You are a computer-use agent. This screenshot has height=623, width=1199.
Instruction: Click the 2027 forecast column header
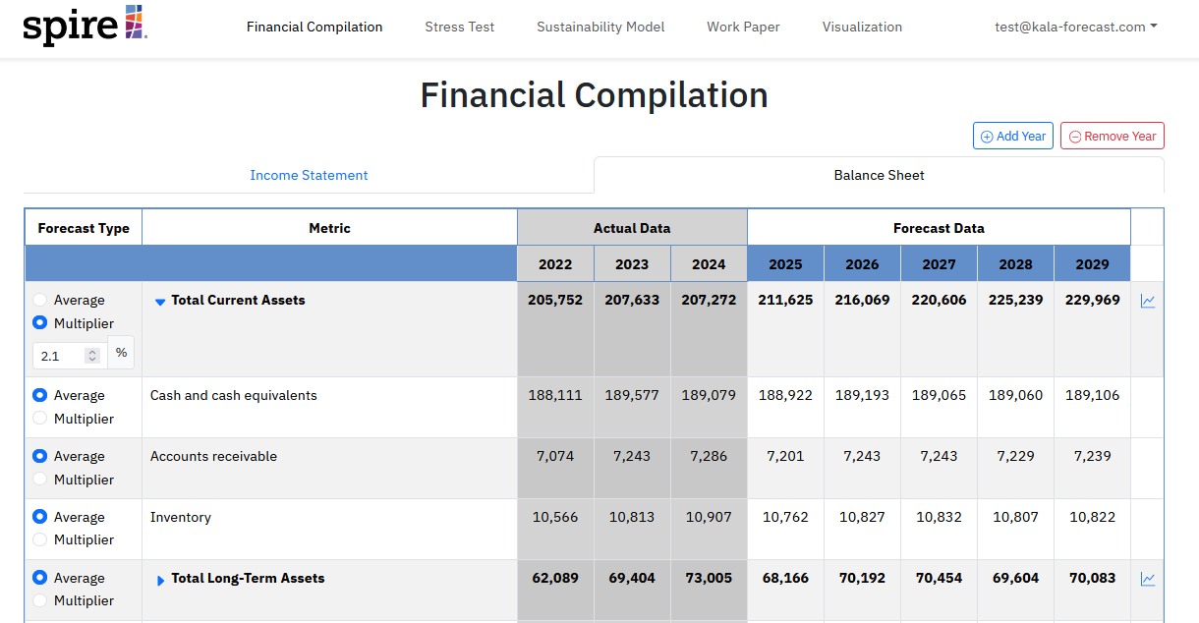(939, 263)
